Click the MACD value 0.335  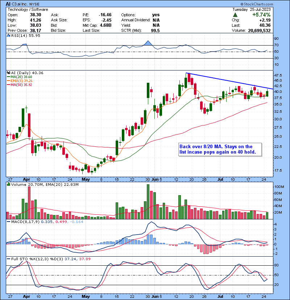[x=47, y=222]
